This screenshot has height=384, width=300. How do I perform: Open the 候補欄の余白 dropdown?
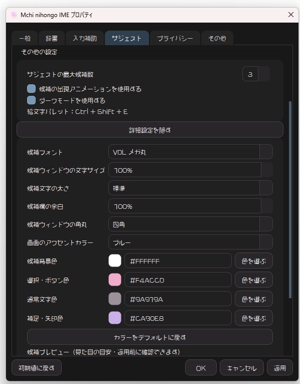[x=190, y=206]
